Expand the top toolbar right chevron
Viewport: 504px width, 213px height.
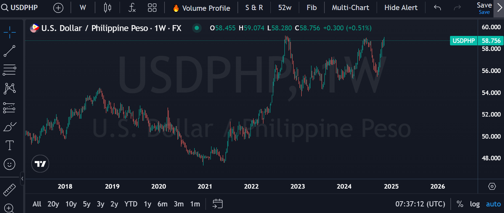click(x=500, y=8)
